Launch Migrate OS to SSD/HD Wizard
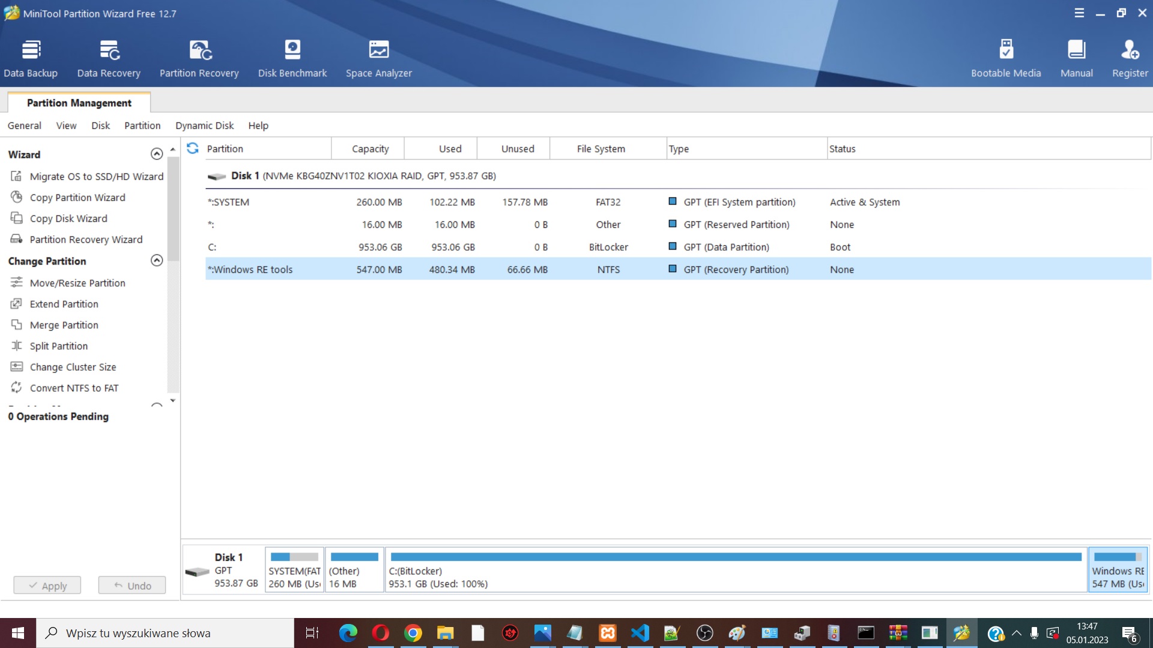 [87, 176]
